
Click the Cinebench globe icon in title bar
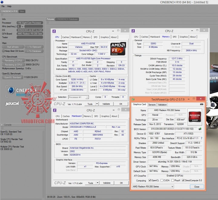2,2
